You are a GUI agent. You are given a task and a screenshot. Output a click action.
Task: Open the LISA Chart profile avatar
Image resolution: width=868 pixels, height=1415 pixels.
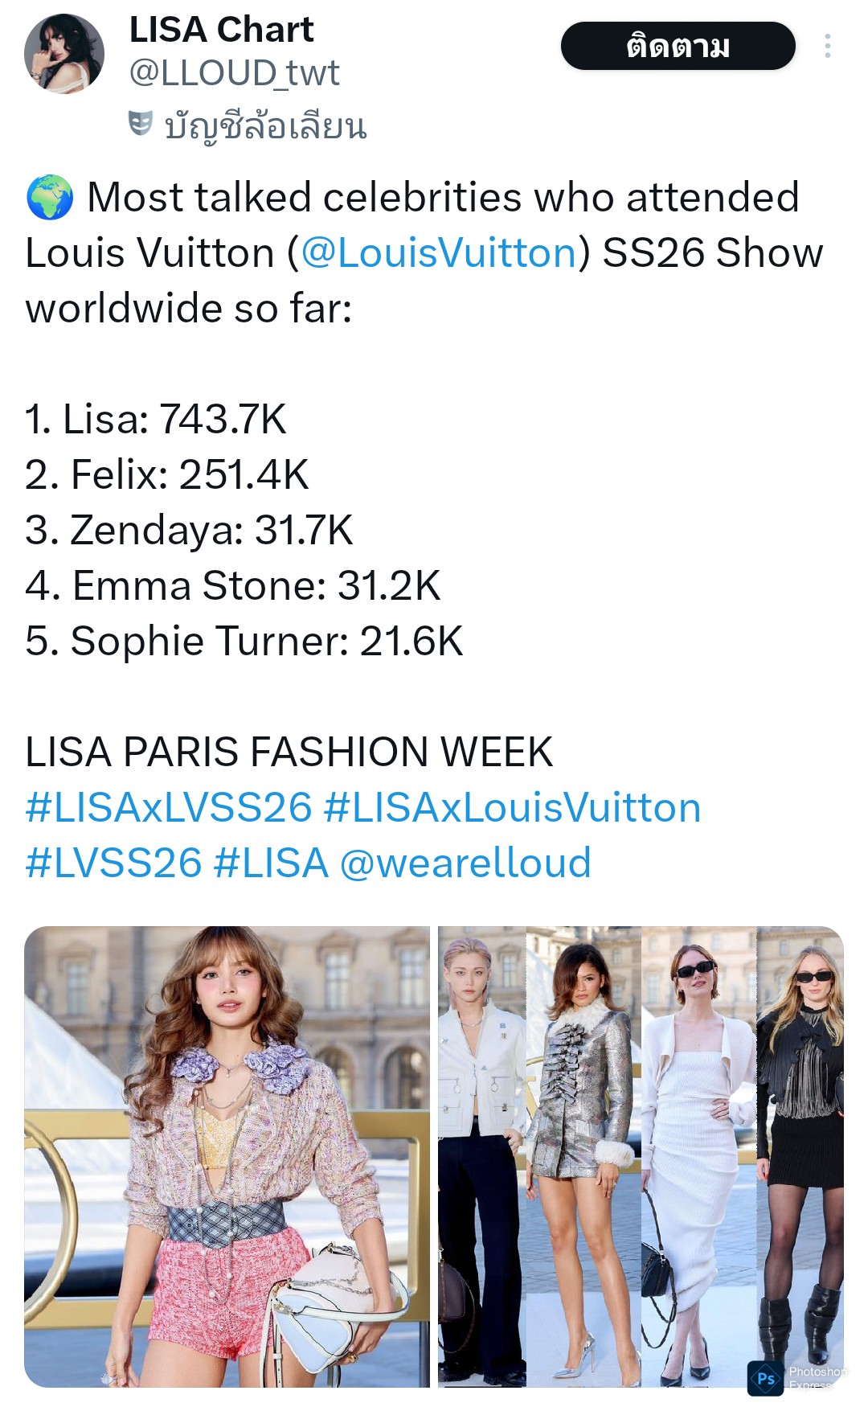(x=64, y=54)
